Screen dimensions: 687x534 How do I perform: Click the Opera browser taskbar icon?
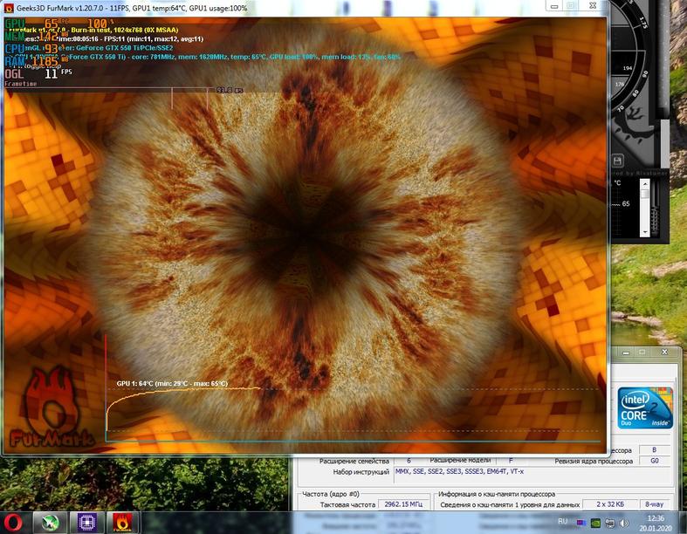[14, 523]
